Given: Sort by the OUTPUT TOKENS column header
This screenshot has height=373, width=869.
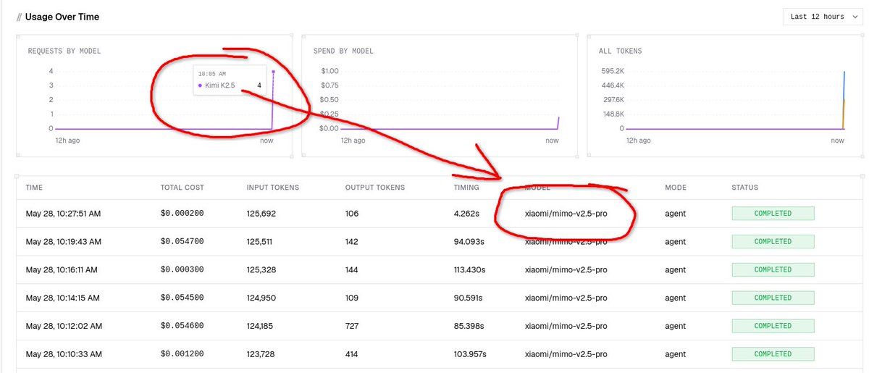Looking at the screenshot, I should coord(375,188).
